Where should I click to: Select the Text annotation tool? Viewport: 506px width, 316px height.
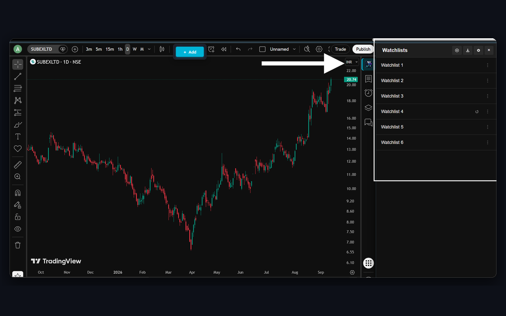(x=18, y=137)
